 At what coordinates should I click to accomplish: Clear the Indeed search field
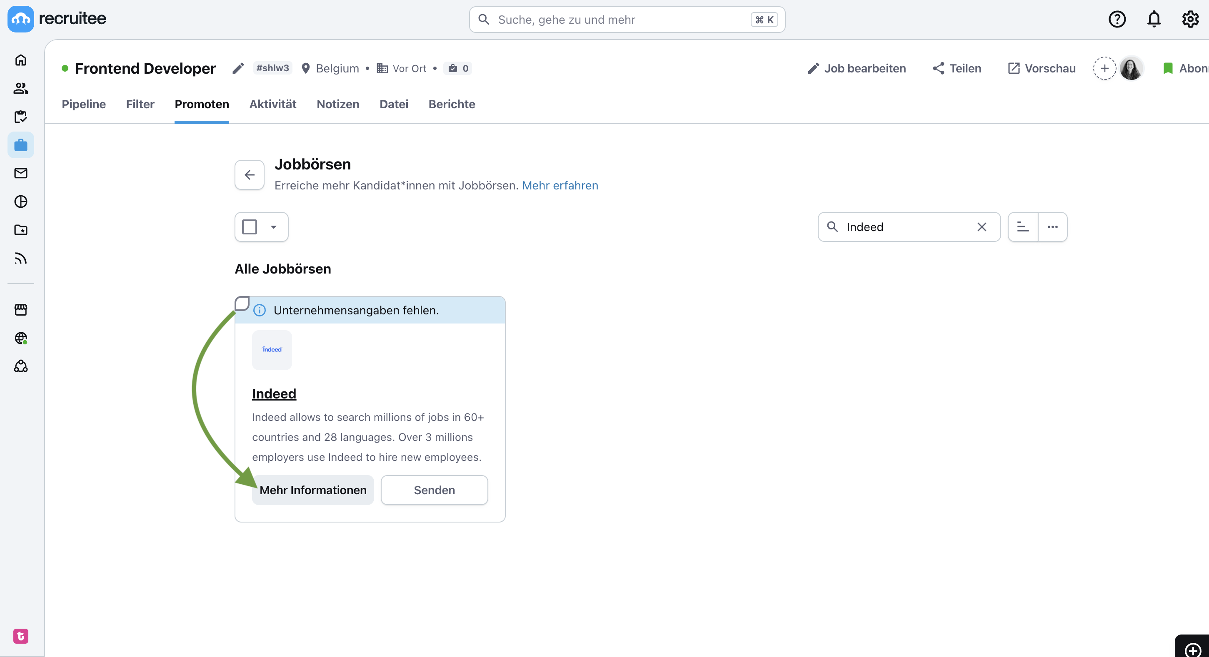click(x=982, y=227)
